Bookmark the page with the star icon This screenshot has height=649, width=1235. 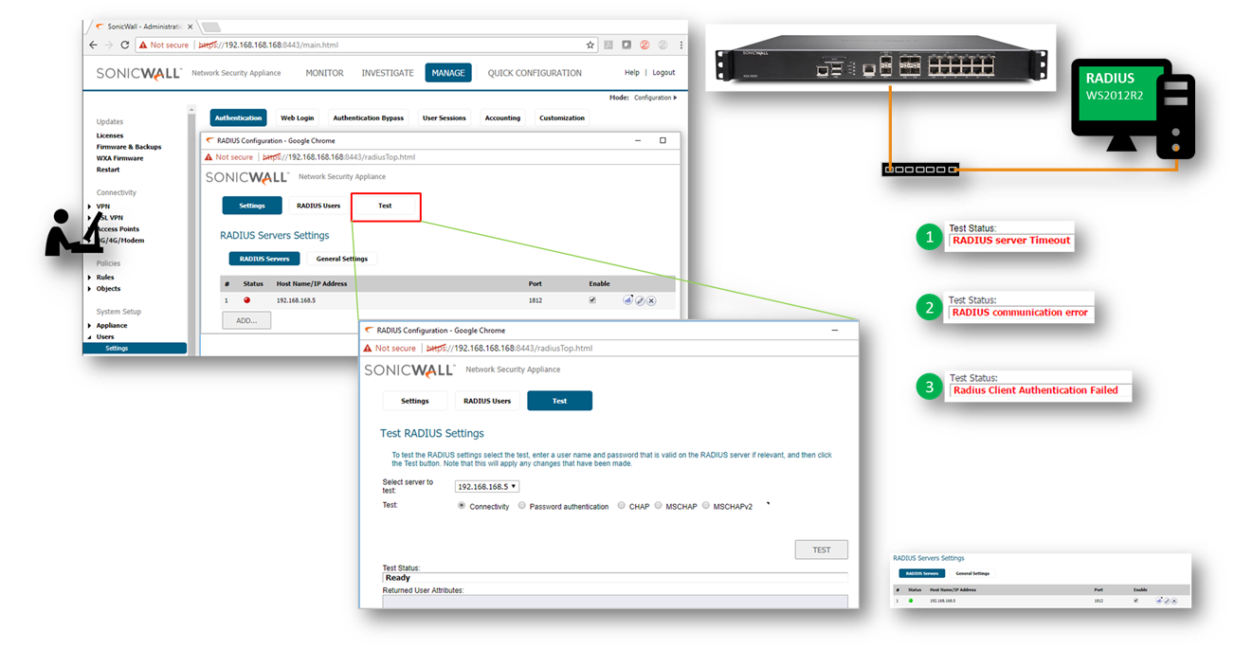pyautogui.click(x=590, y=45)
